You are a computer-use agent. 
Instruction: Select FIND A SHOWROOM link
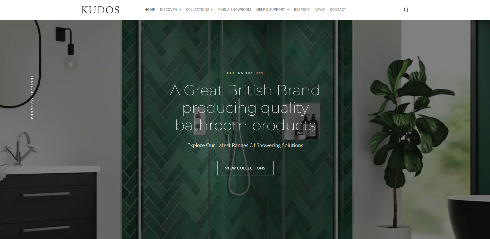[235, 10]
